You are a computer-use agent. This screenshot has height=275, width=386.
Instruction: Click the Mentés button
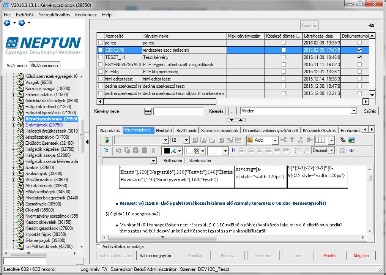click(330, 256)
